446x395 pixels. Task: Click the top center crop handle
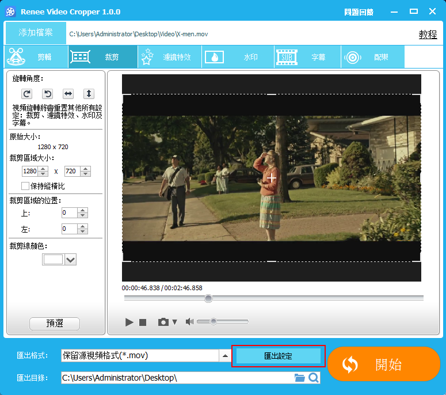pyautogui.click(x=272, y=94)
